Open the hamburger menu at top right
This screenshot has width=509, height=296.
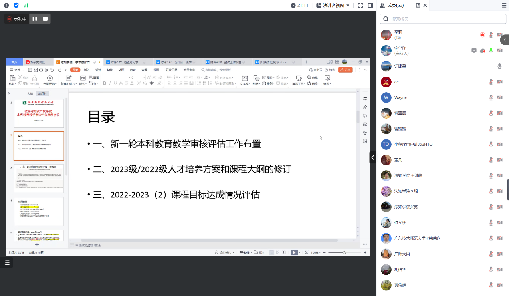pyautogui.click(x=504, y=5)
